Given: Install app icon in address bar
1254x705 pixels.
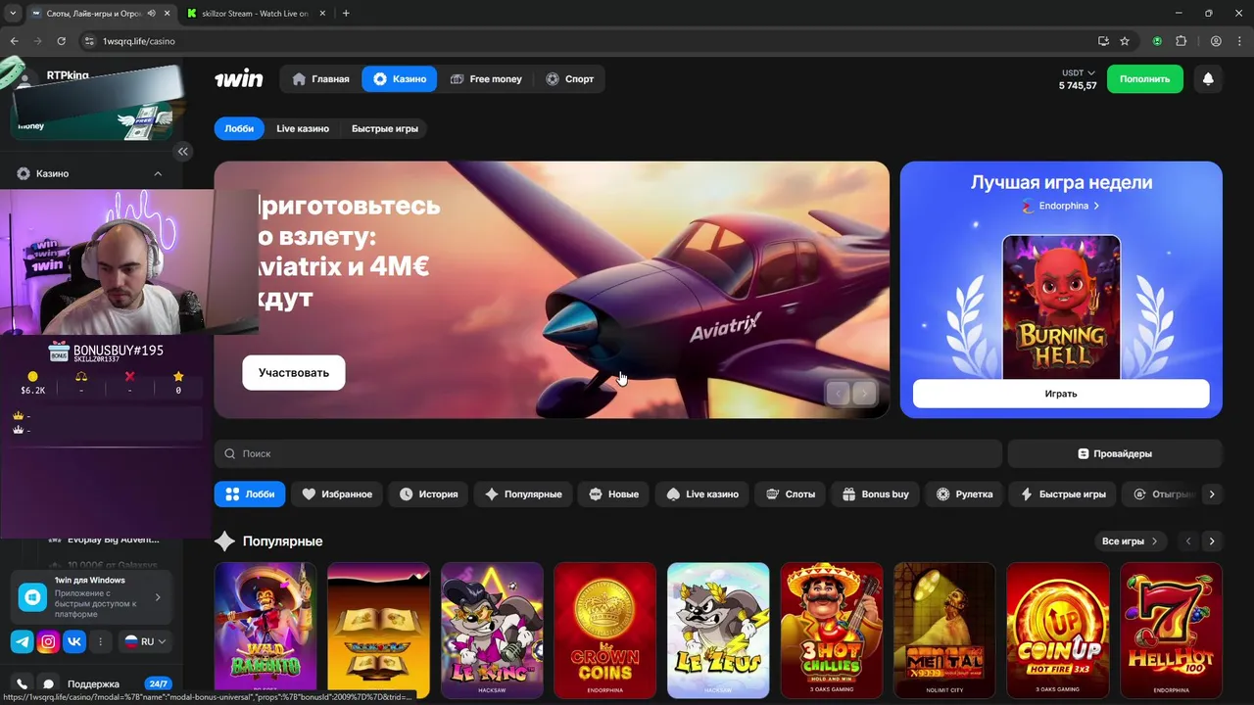Looking at the screenshot, I should tap(1103, 41).
